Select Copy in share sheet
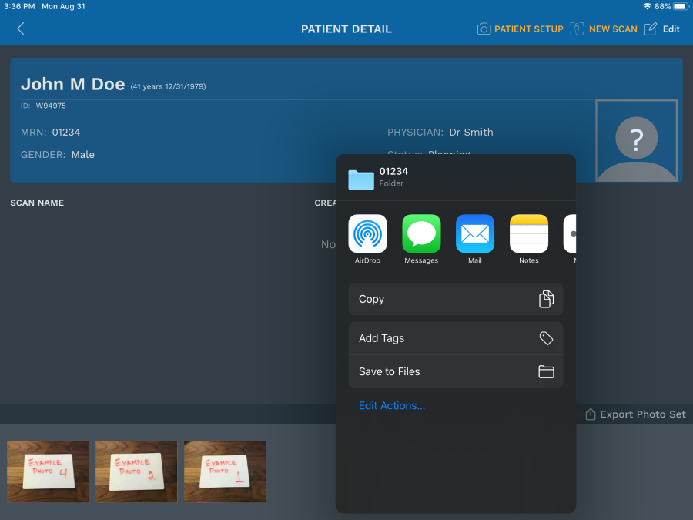Viewport: 693px width, 520px height. pyautogui.click(x=455, y=299)
